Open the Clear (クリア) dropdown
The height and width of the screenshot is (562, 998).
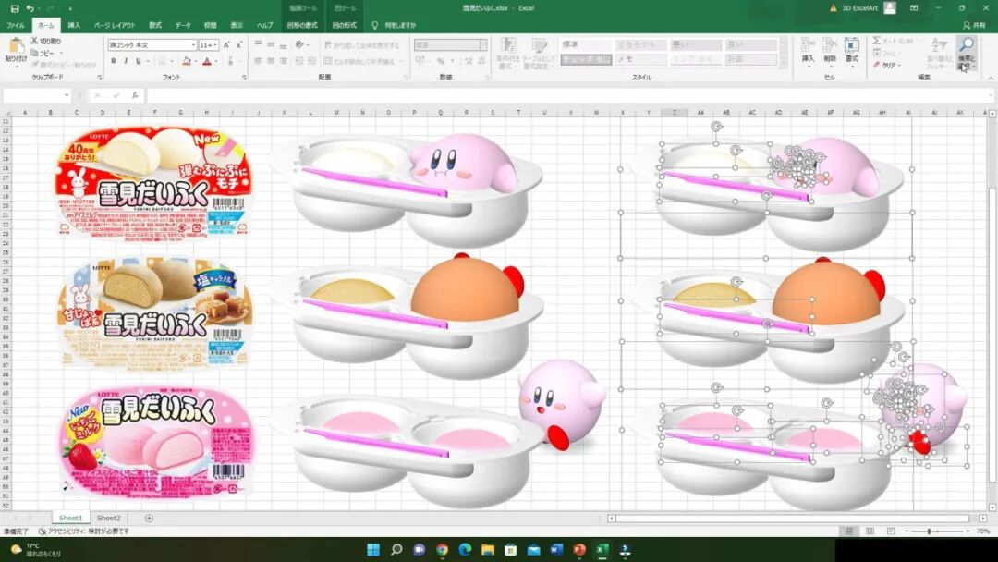[x=886, y=65]
